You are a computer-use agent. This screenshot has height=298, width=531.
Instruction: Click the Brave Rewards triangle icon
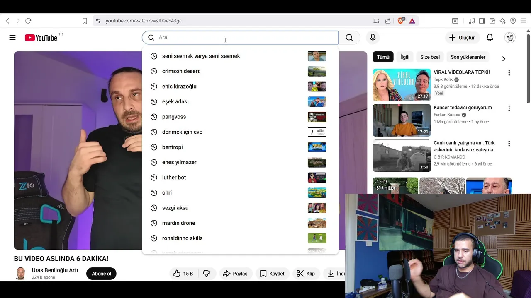(412, 21)
